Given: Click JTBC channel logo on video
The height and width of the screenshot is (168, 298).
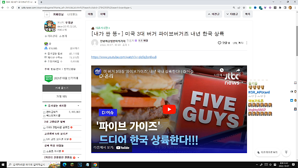Looking at the screenshot, I should 97,72.
